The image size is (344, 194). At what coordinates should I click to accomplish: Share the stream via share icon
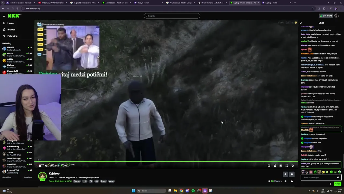tap(285, 181)
